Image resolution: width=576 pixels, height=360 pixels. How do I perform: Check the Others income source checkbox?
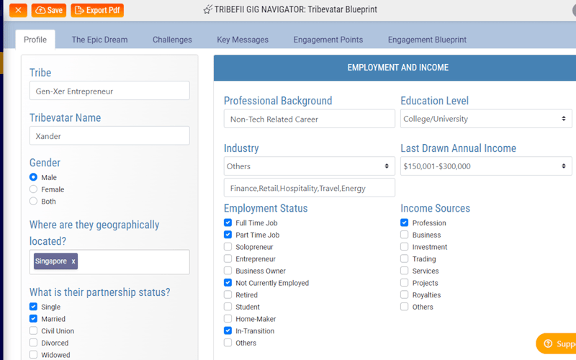405,307
